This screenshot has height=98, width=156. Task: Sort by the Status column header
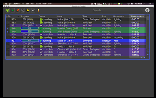tap(48, 16)
